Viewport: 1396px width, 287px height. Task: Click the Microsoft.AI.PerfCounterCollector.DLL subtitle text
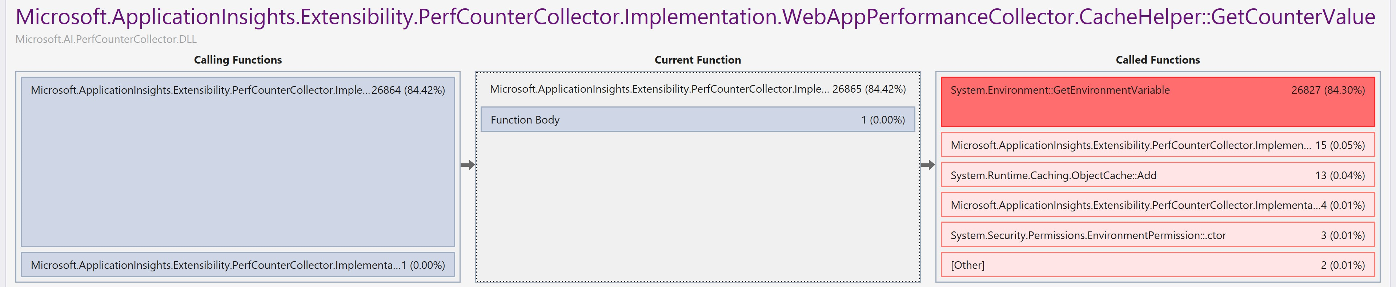tap(106, 39)
